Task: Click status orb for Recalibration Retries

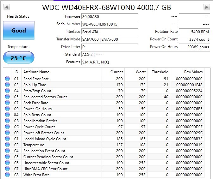Action: [7, 121]
